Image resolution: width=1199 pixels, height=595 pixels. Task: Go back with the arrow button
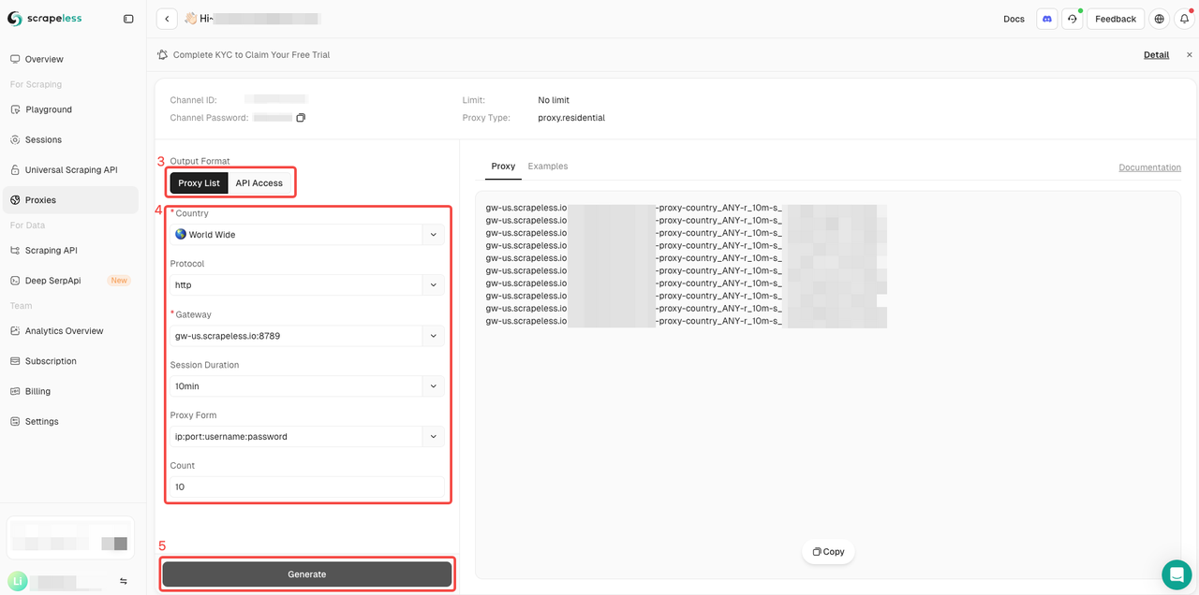tap(167, 19)
